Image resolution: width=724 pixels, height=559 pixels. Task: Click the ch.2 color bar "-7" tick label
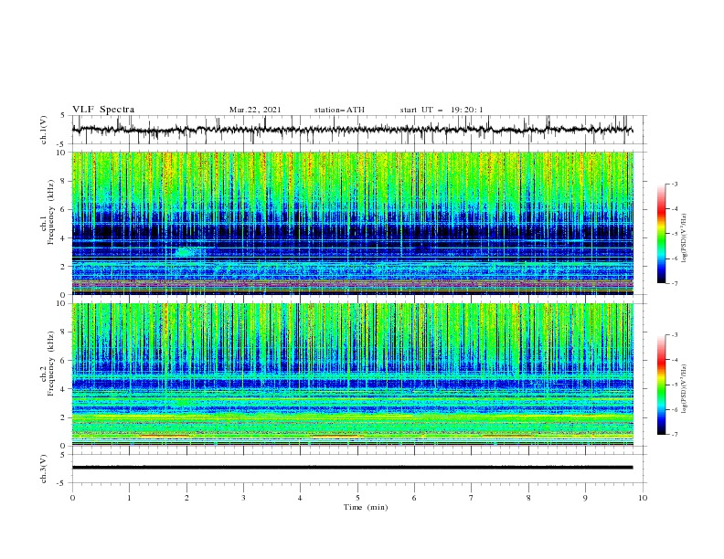(674, 435)
